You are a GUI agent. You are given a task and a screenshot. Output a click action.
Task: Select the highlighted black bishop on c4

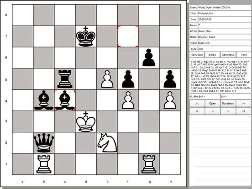[x=65, y=100]
